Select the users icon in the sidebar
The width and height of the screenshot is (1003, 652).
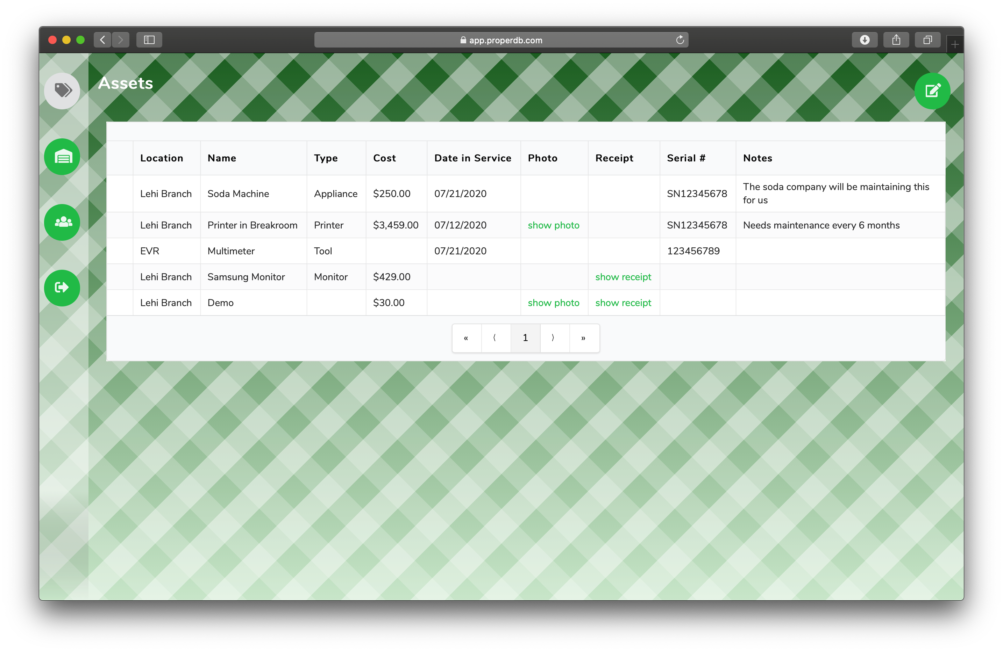click(62, 222)
